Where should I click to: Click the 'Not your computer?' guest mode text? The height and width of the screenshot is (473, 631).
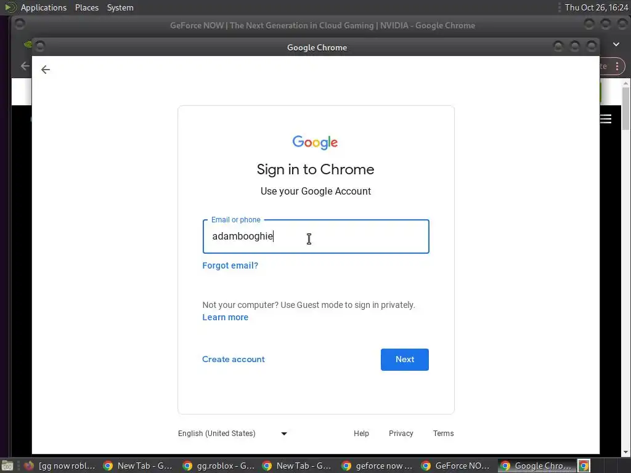click(309, 305)
